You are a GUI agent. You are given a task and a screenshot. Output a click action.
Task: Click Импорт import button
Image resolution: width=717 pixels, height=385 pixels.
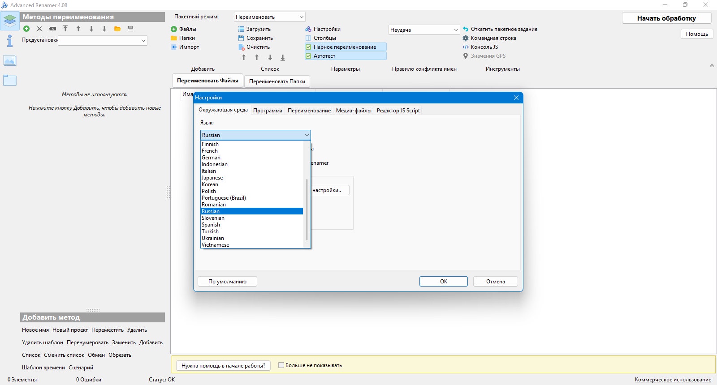point(185,47)
